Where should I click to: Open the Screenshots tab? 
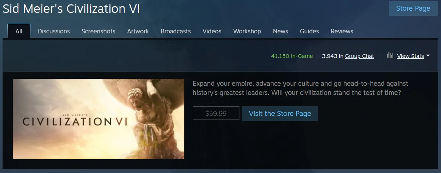point(98,31)
